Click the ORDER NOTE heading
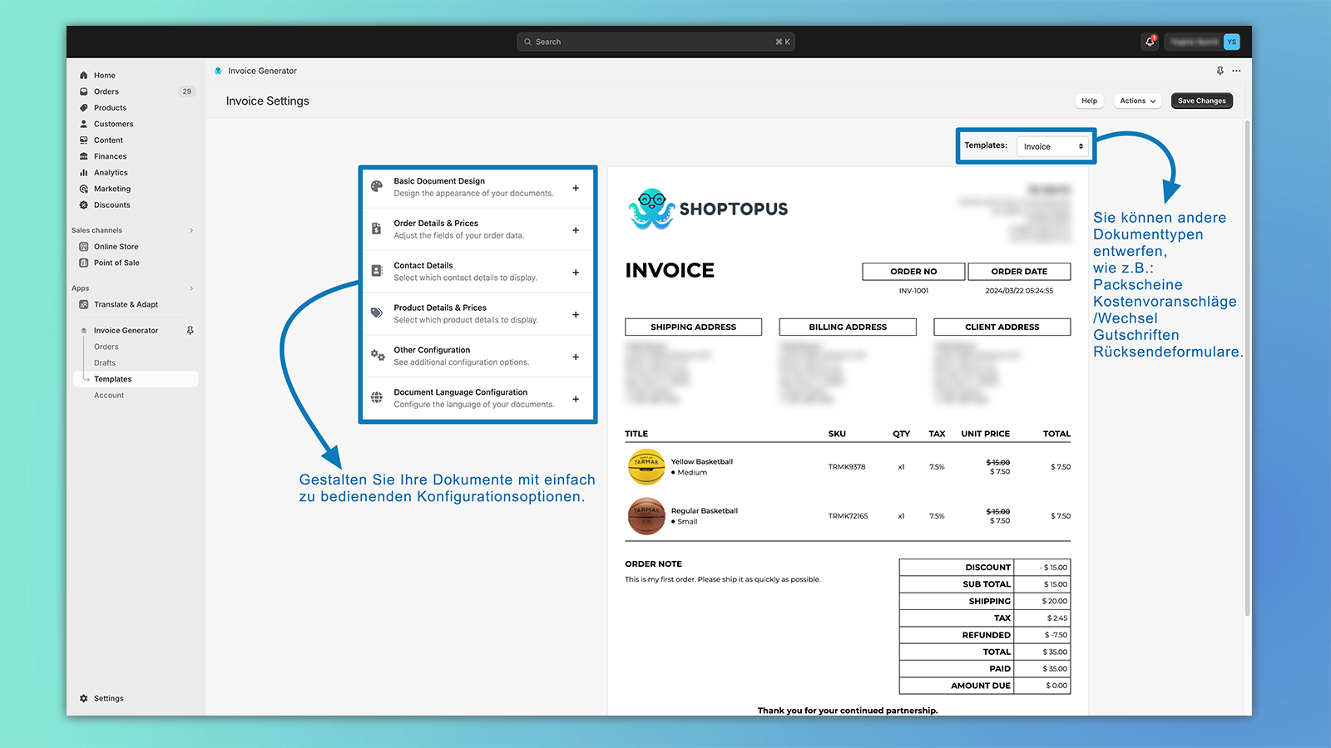 point(653,563)
